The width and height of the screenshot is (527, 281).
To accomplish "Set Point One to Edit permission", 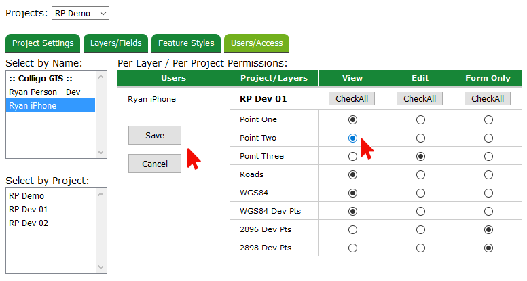I will pyautogui.click(x=420, y=119).
